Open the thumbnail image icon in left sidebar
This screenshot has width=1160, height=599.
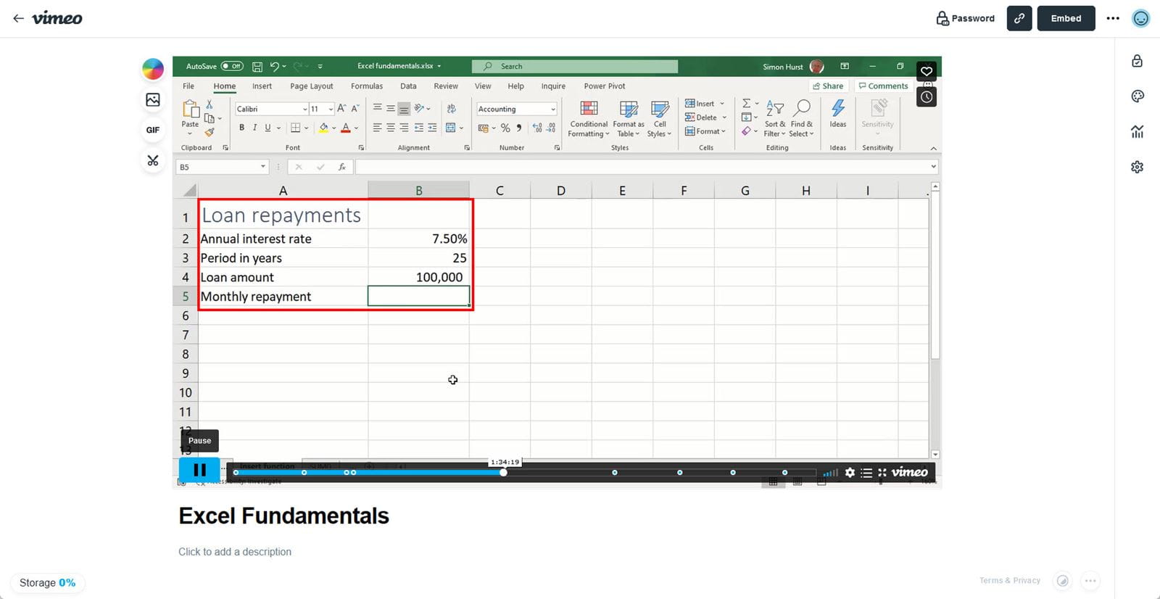[x=152, y=99]
